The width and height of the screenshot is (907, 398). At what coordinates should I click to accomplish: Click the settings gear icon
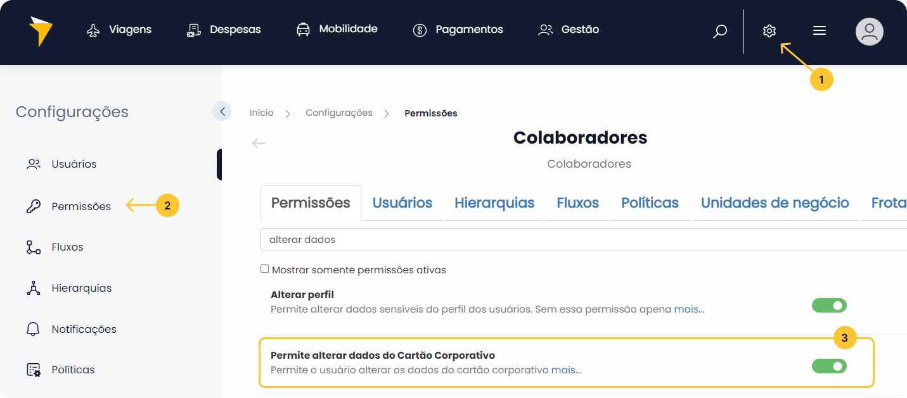769,31
